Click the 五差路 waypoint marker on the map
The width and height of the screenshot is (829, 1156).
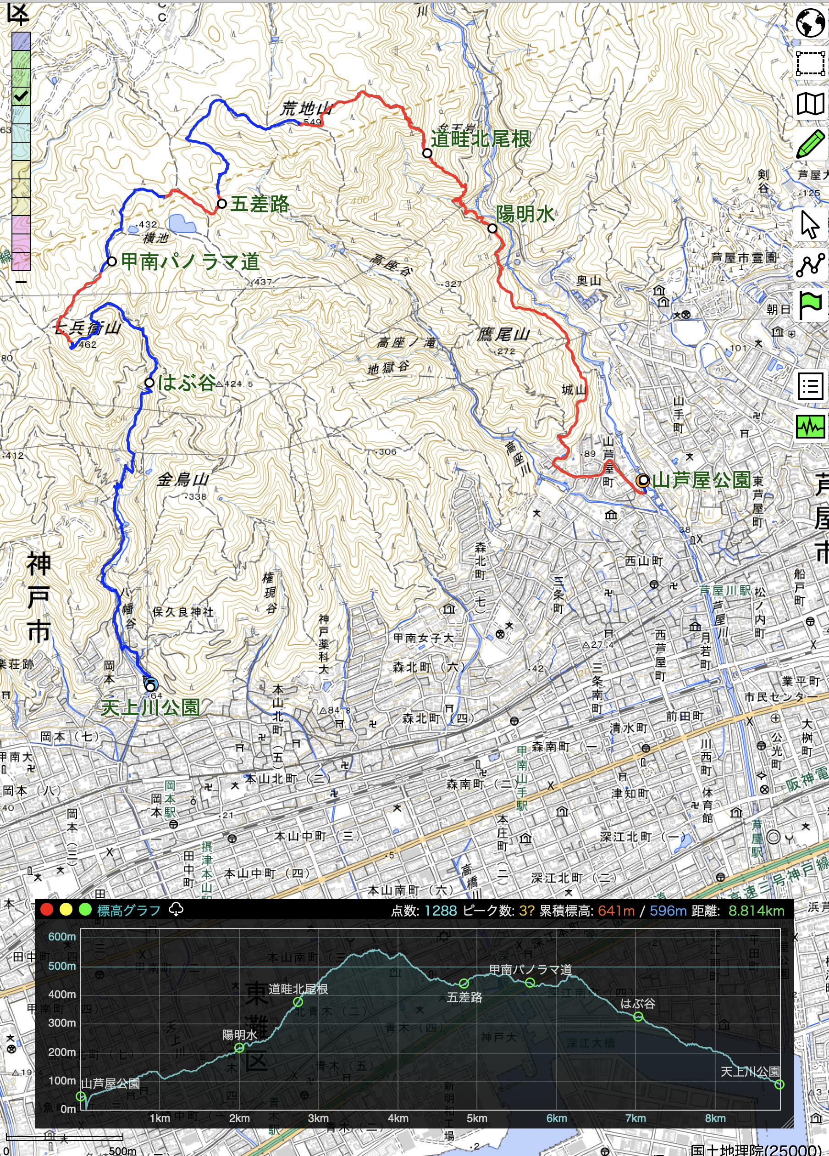coord(221,203)
